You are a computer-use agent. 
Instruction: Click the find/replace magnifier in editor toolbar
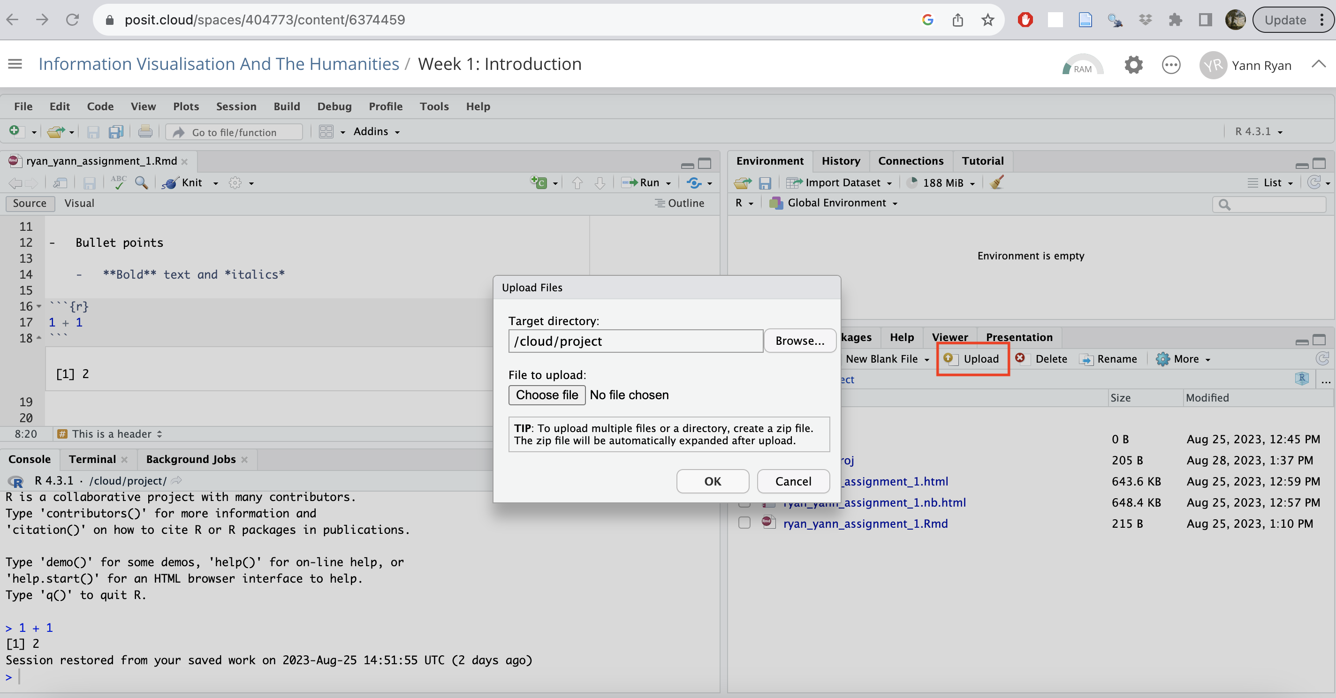141,182
